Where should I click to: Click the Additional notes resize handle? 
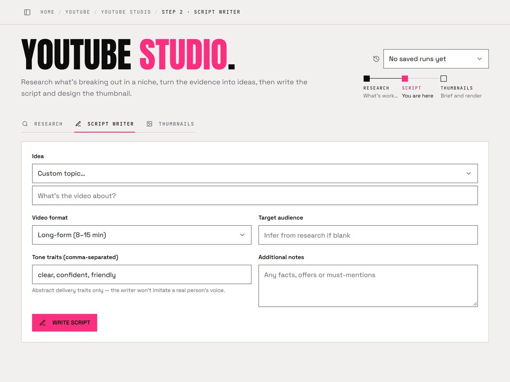point(475,304)
